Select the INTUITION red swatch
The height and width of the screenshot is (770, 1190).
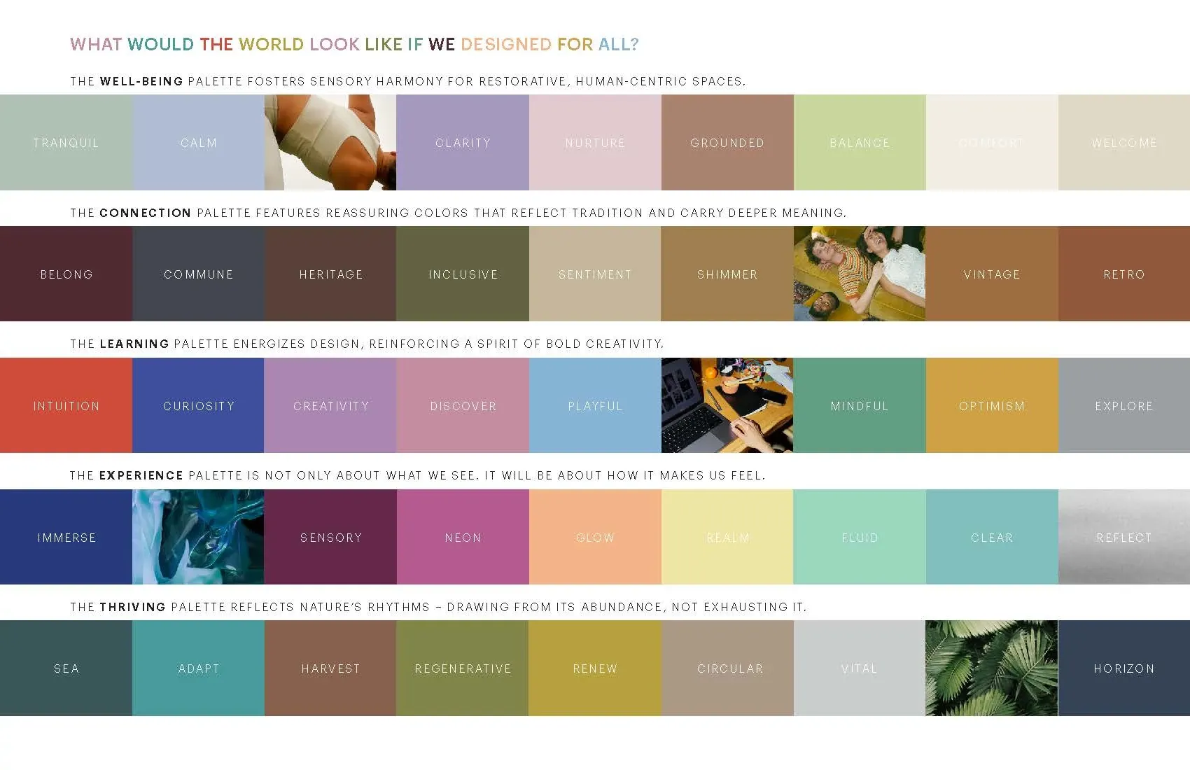(x=66, y=405)
